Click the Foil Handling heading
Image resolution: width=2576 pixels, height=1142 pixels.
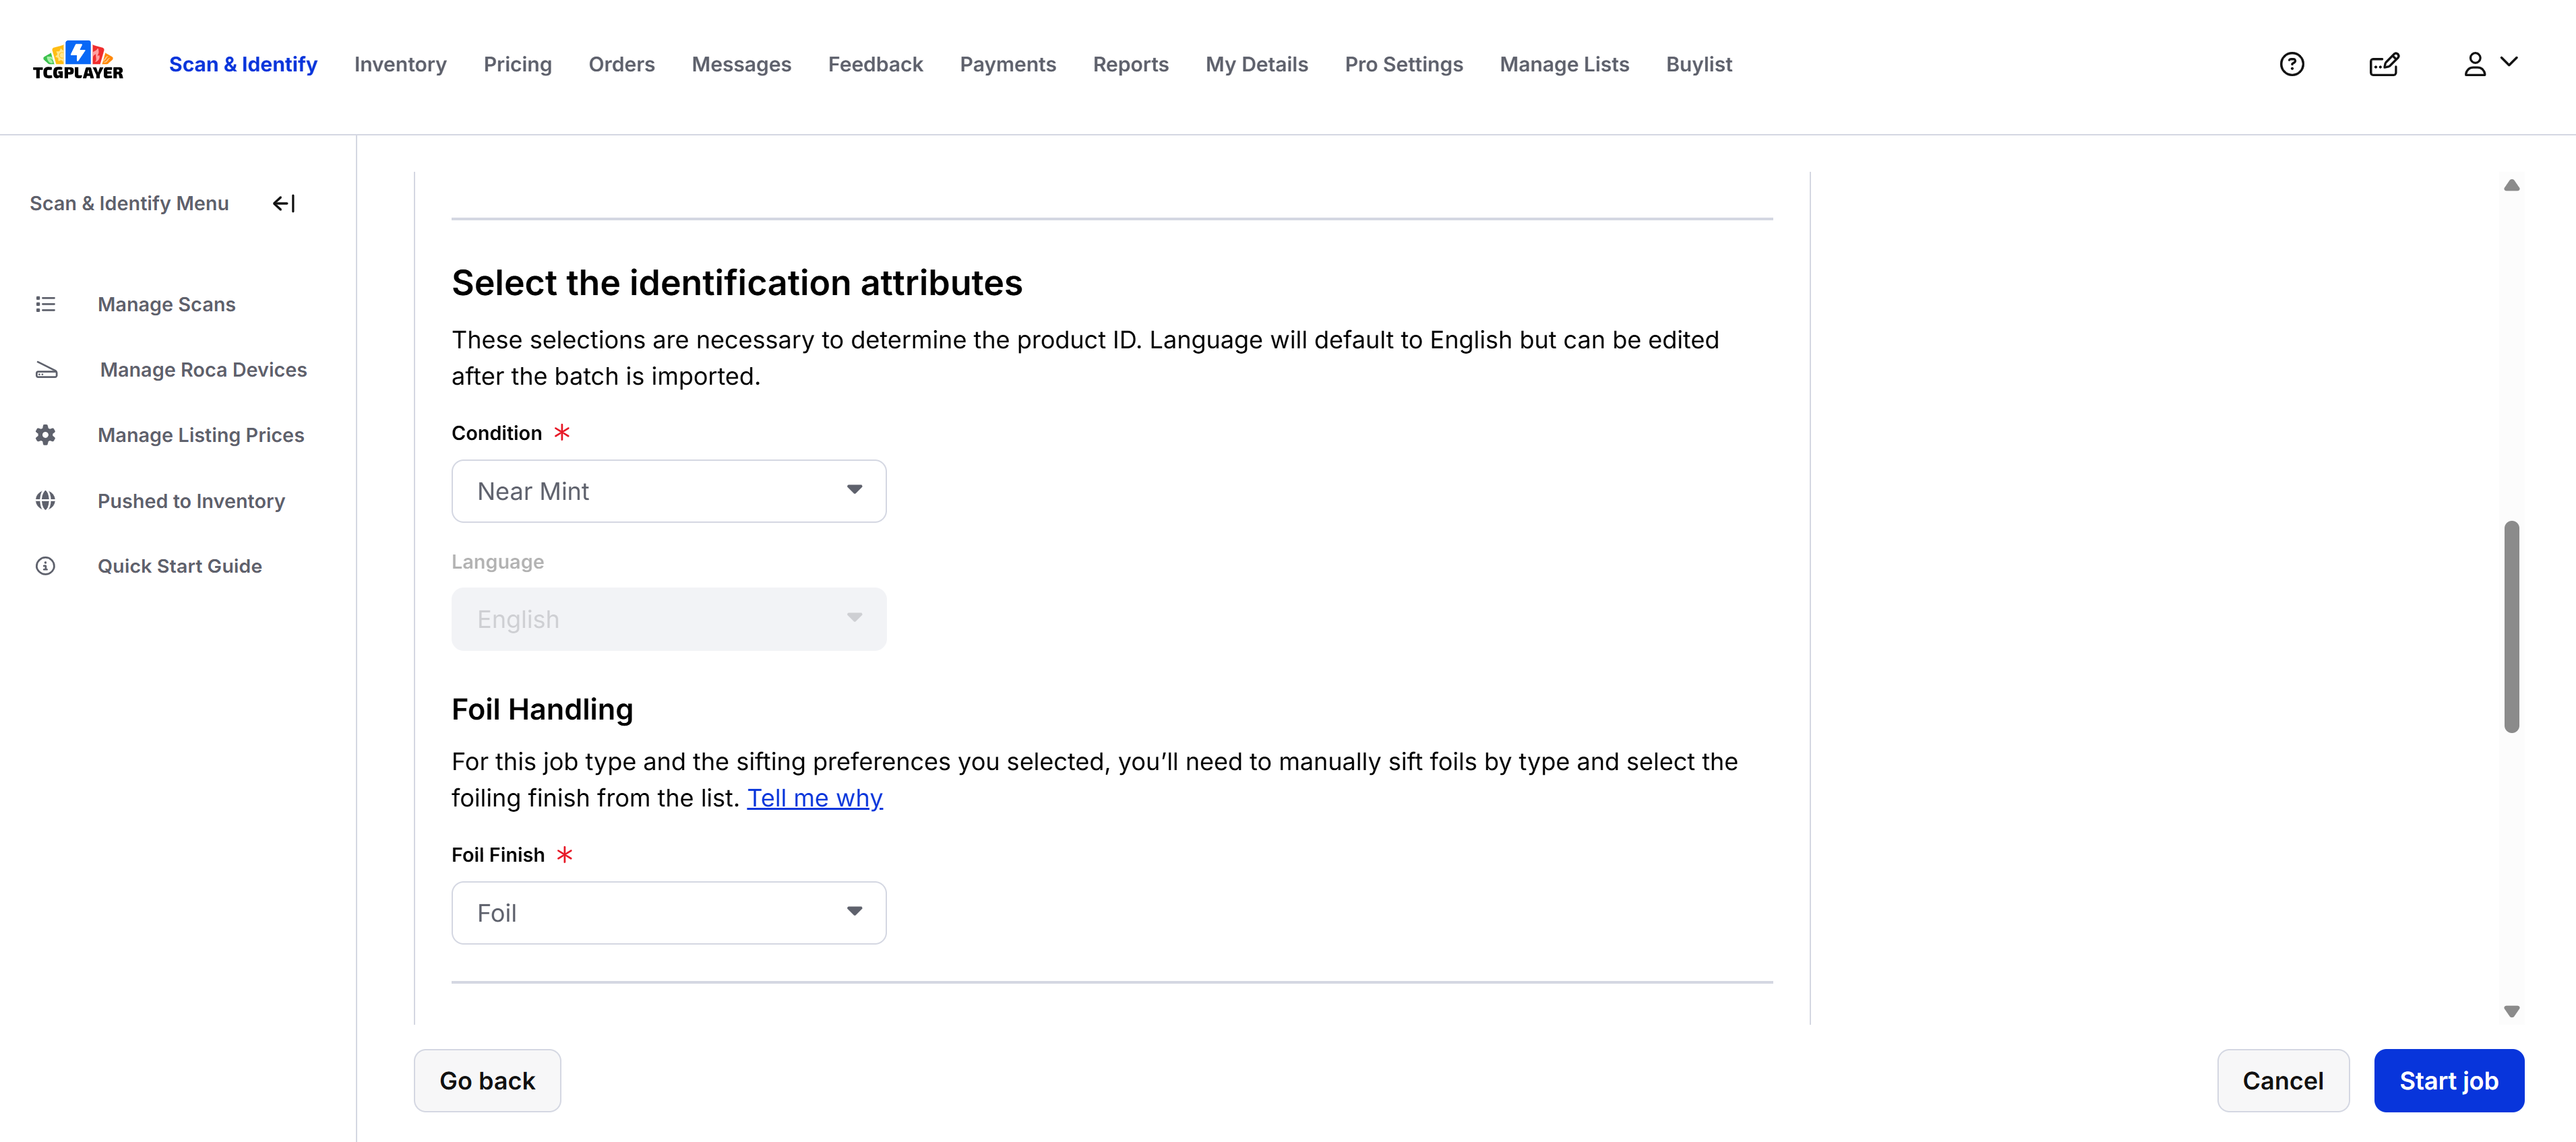point(542,709)
